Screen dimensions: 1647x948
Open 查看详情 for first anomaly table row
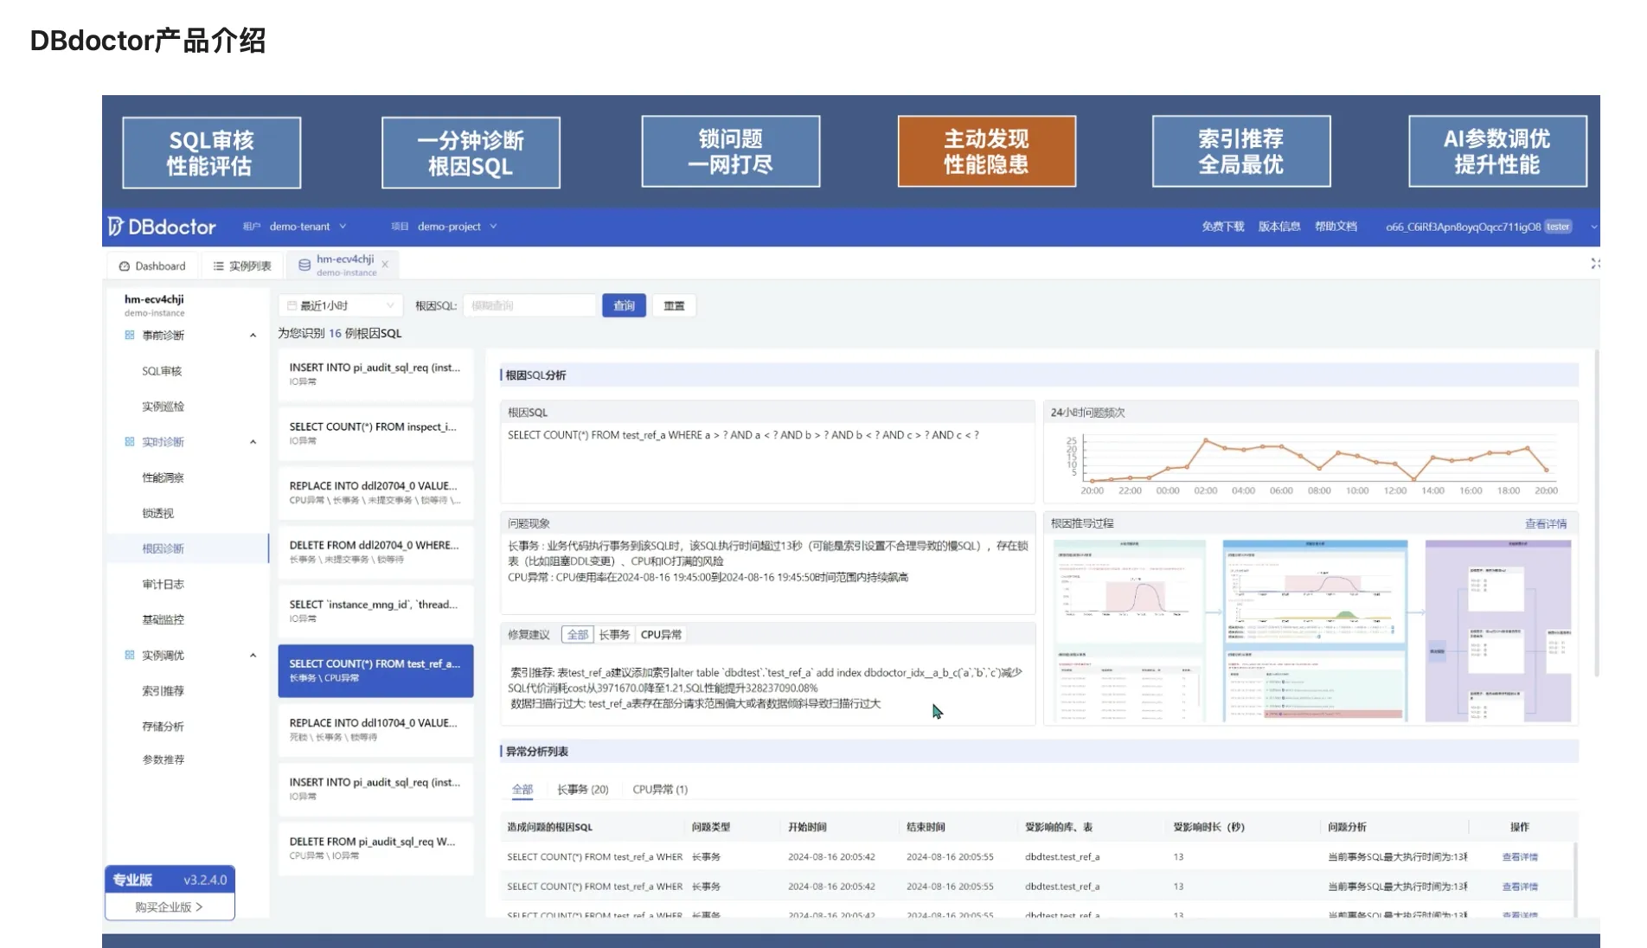(x=1520, y=856)
